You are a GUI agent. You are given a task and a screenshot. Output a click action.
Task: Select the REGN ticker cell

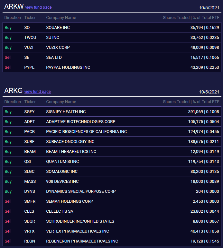pyautogui.click(x=30, y=241)
